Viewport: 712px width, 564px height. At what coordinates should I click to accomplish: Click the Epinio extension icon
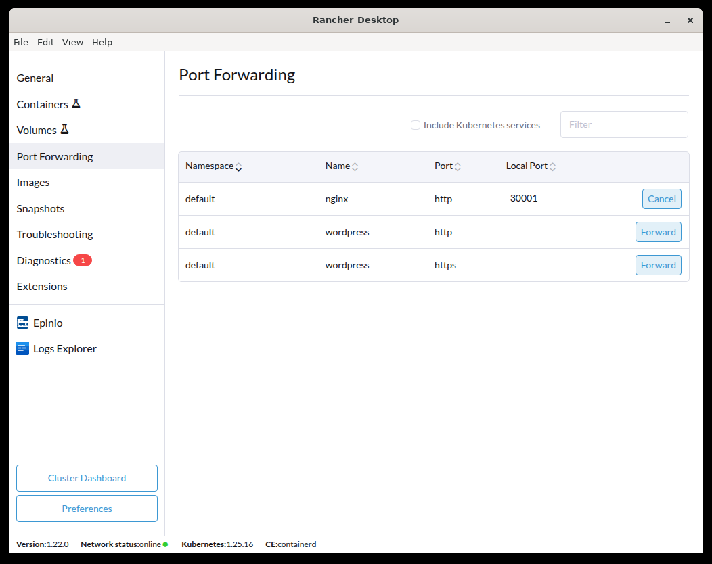click(x=22, y=323)
